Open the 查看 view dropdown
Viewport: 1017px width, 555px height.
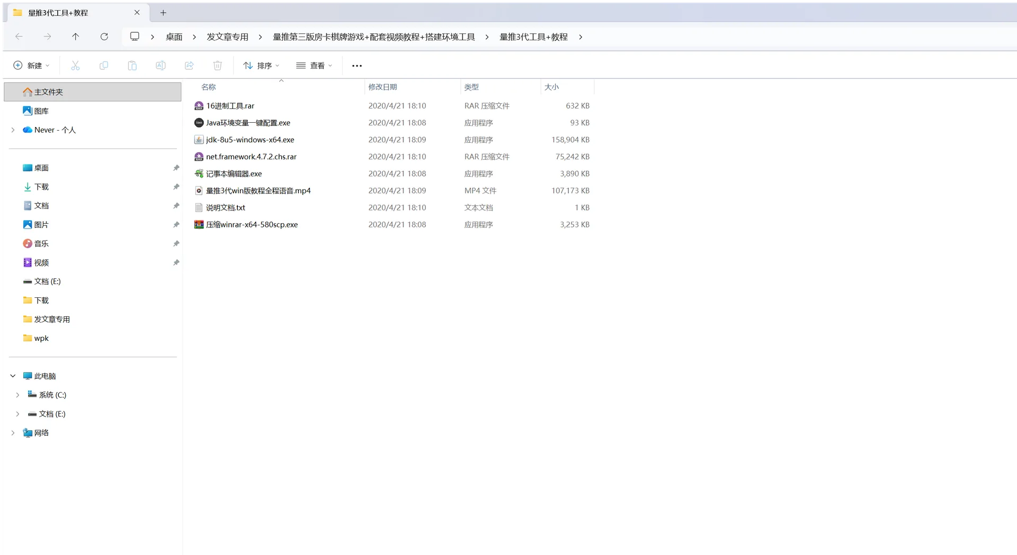pos(314,66)
